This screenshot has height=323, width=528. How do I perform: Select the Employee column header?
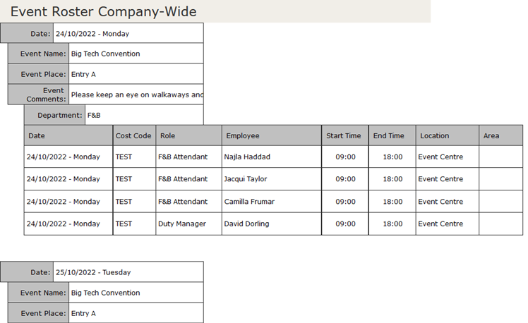click(243, 135)
